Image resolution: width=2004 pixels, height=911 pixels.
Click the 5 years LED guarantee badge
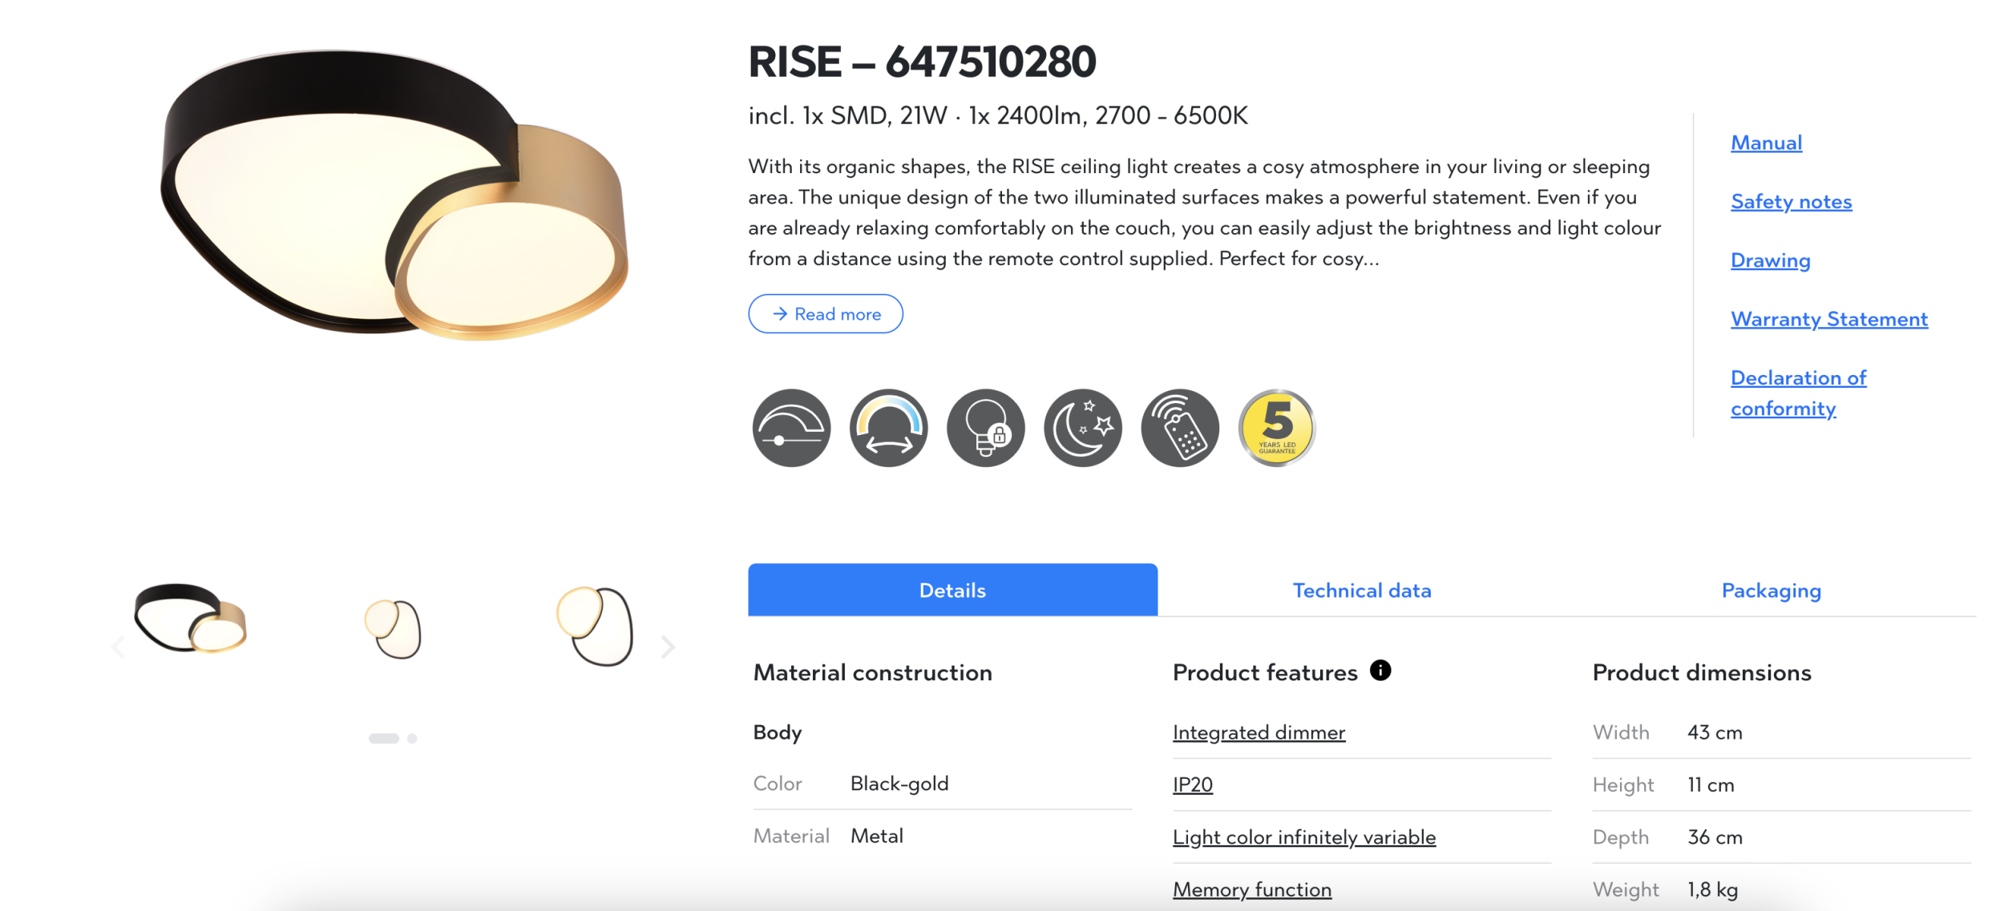[1276, 428]
